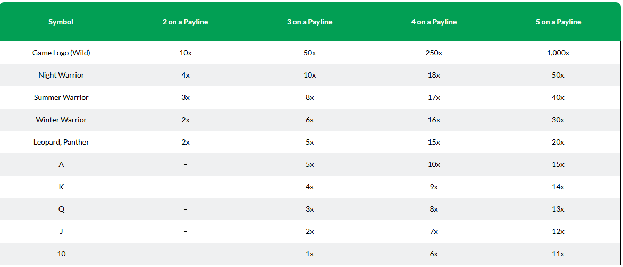Click the K symbol row label
Image resolution: width=623 pixels, height=267 pixels.
(61, 186)
